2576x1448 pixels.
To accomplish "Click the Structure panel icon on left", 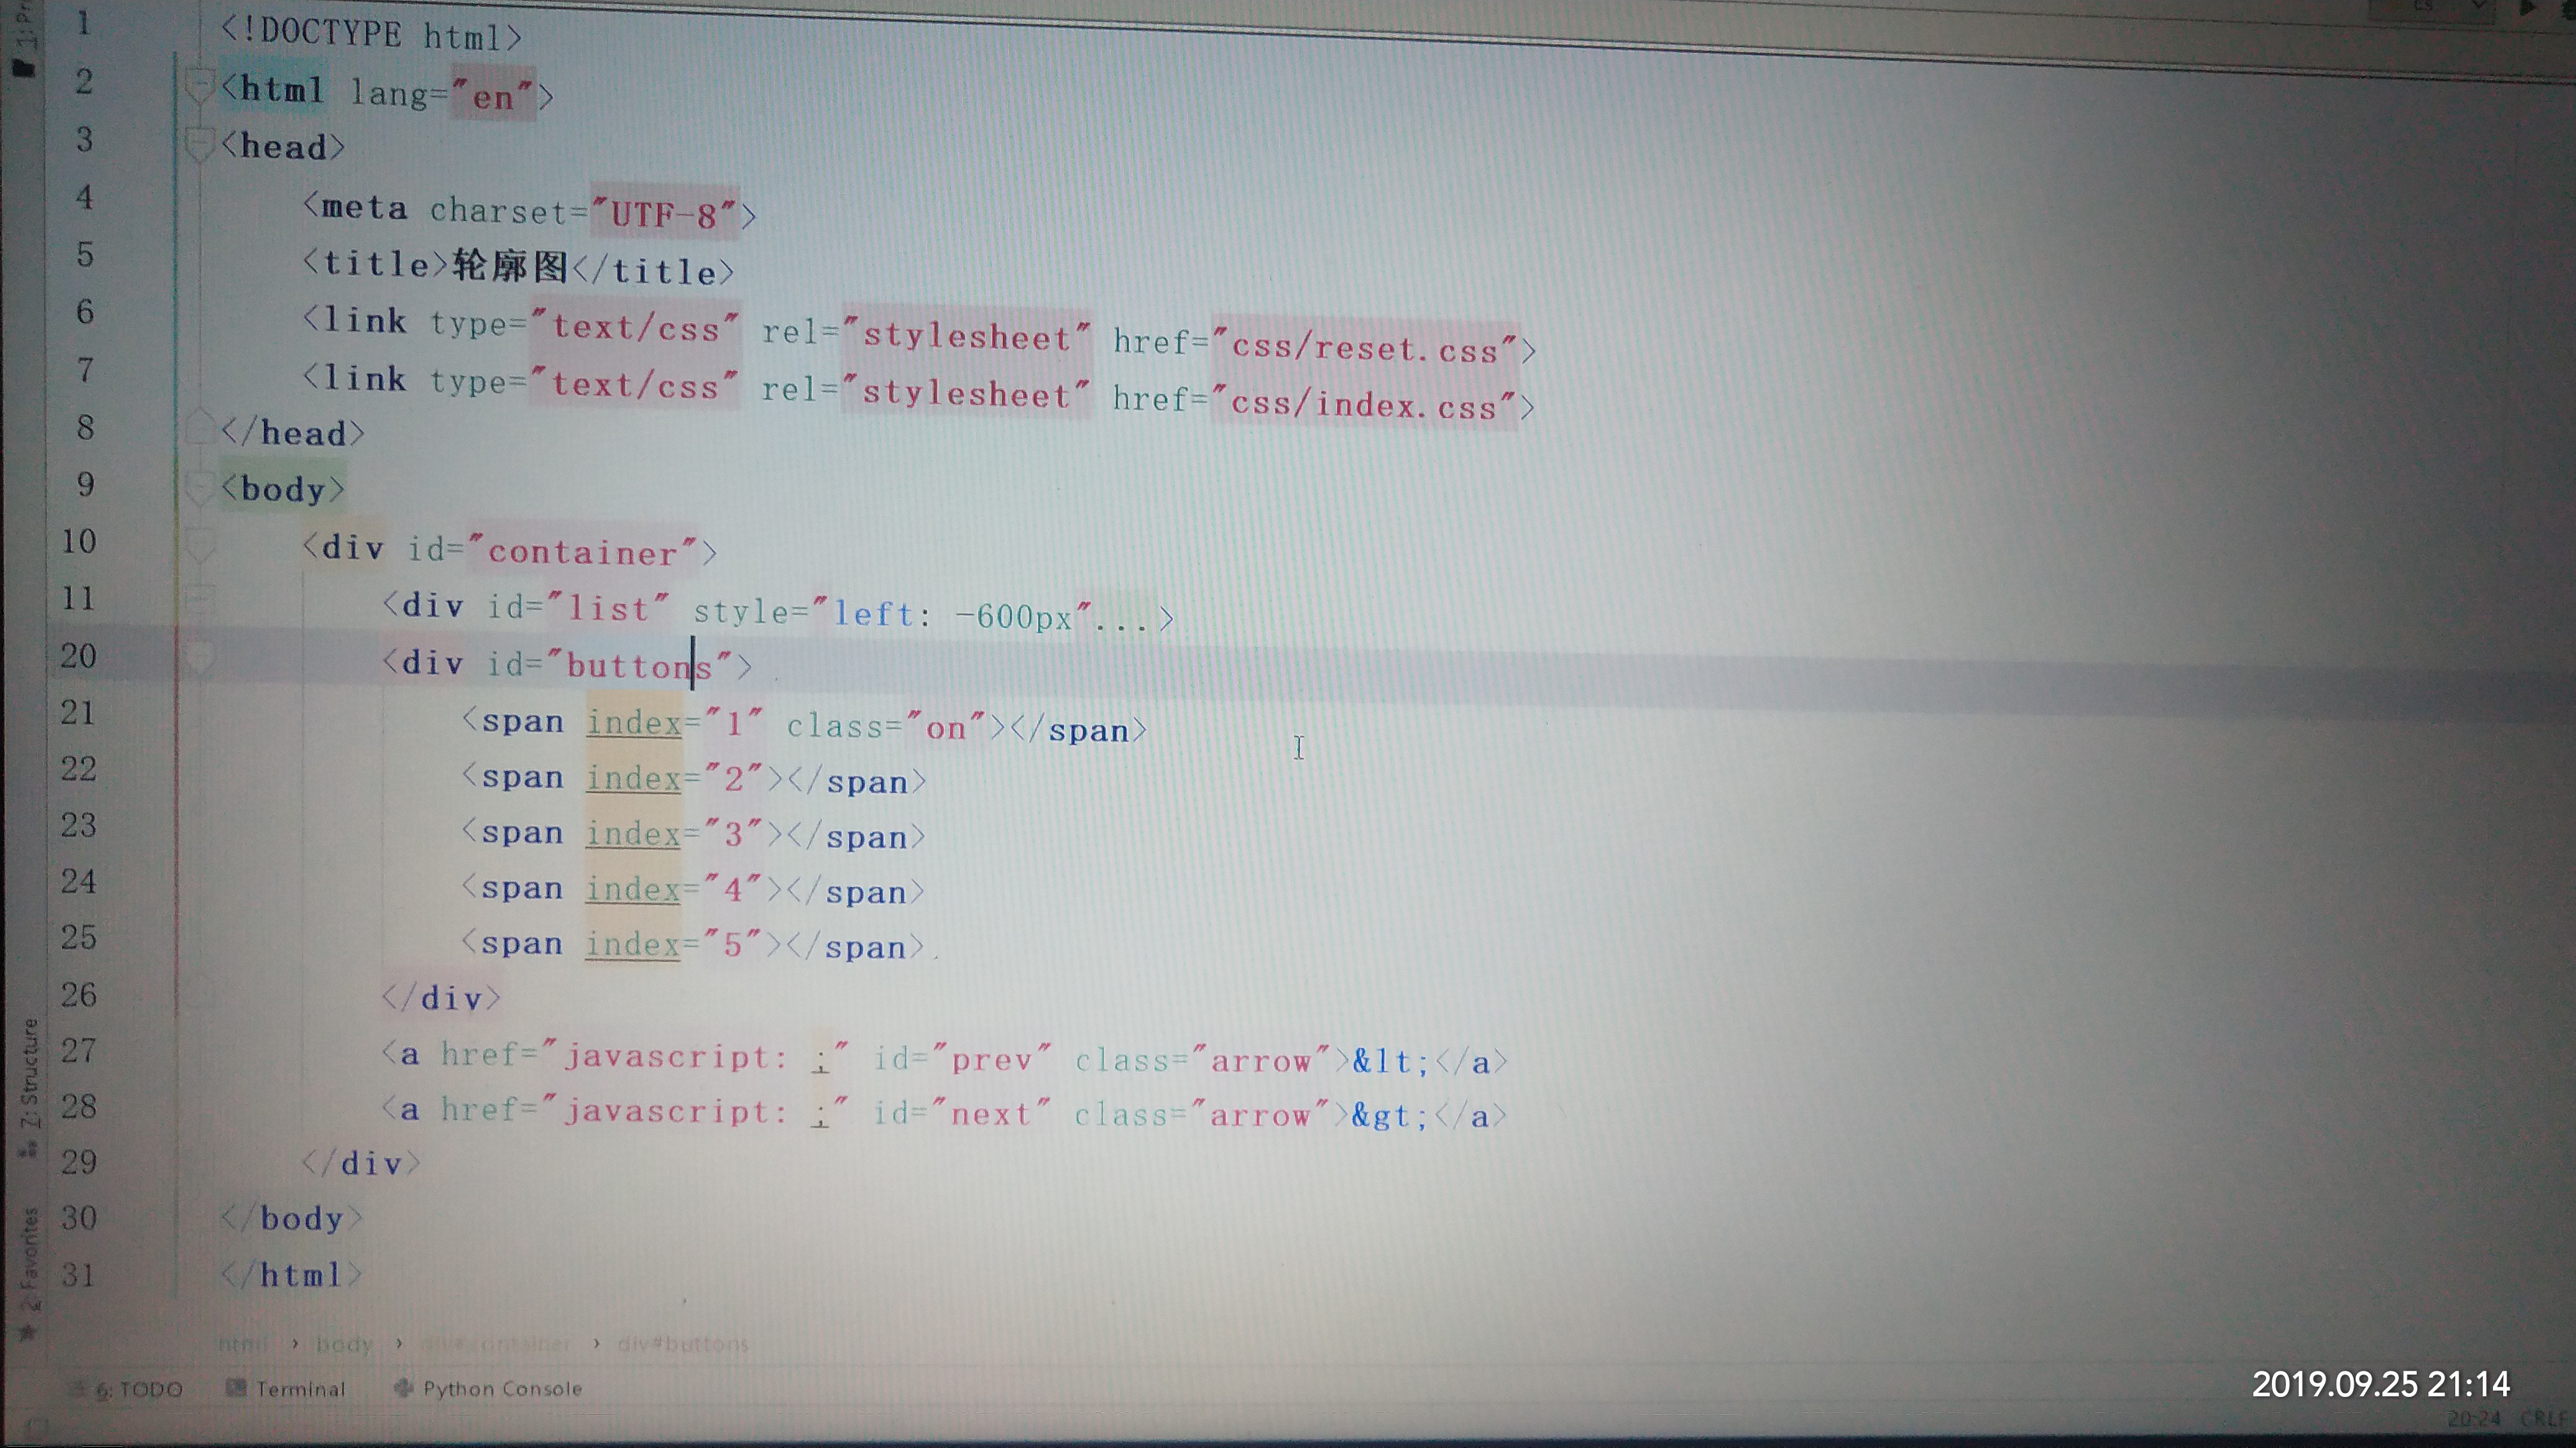I will pos(29,1150).
